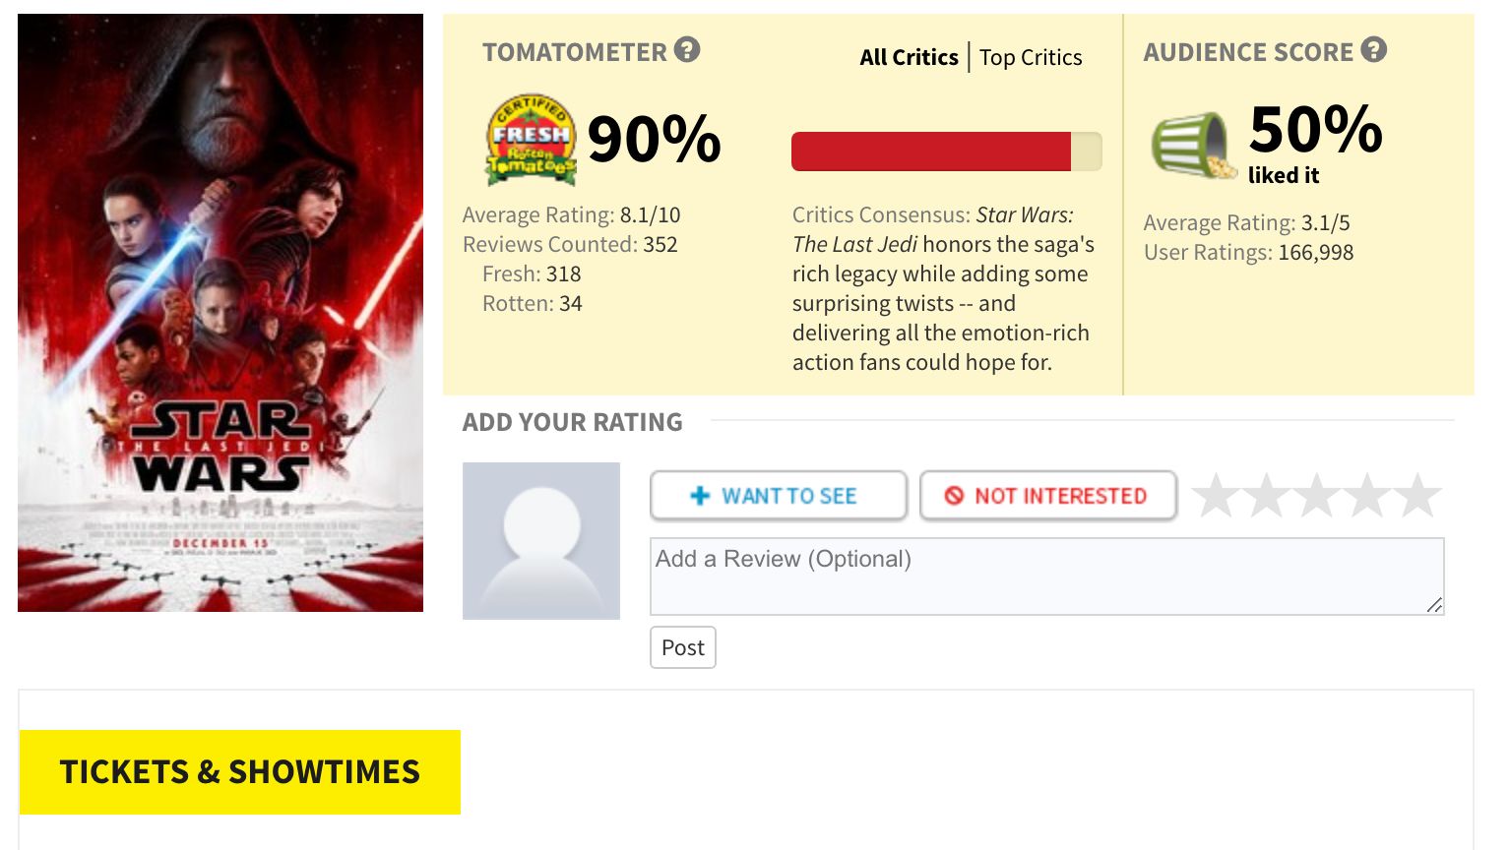Choose the second rating star
Viewport: 1510px width, 850px height.
(1267, 495)
